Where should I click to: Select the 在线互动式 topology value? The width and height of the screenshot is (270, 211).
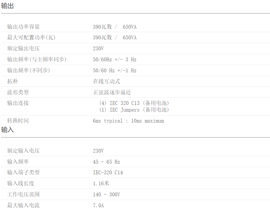pyautogui.click(x=106, y=82)
